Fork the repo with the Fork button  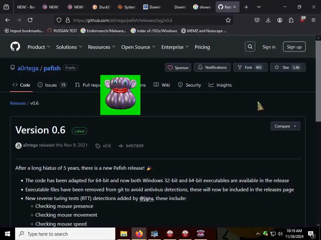tap(250, 67)
